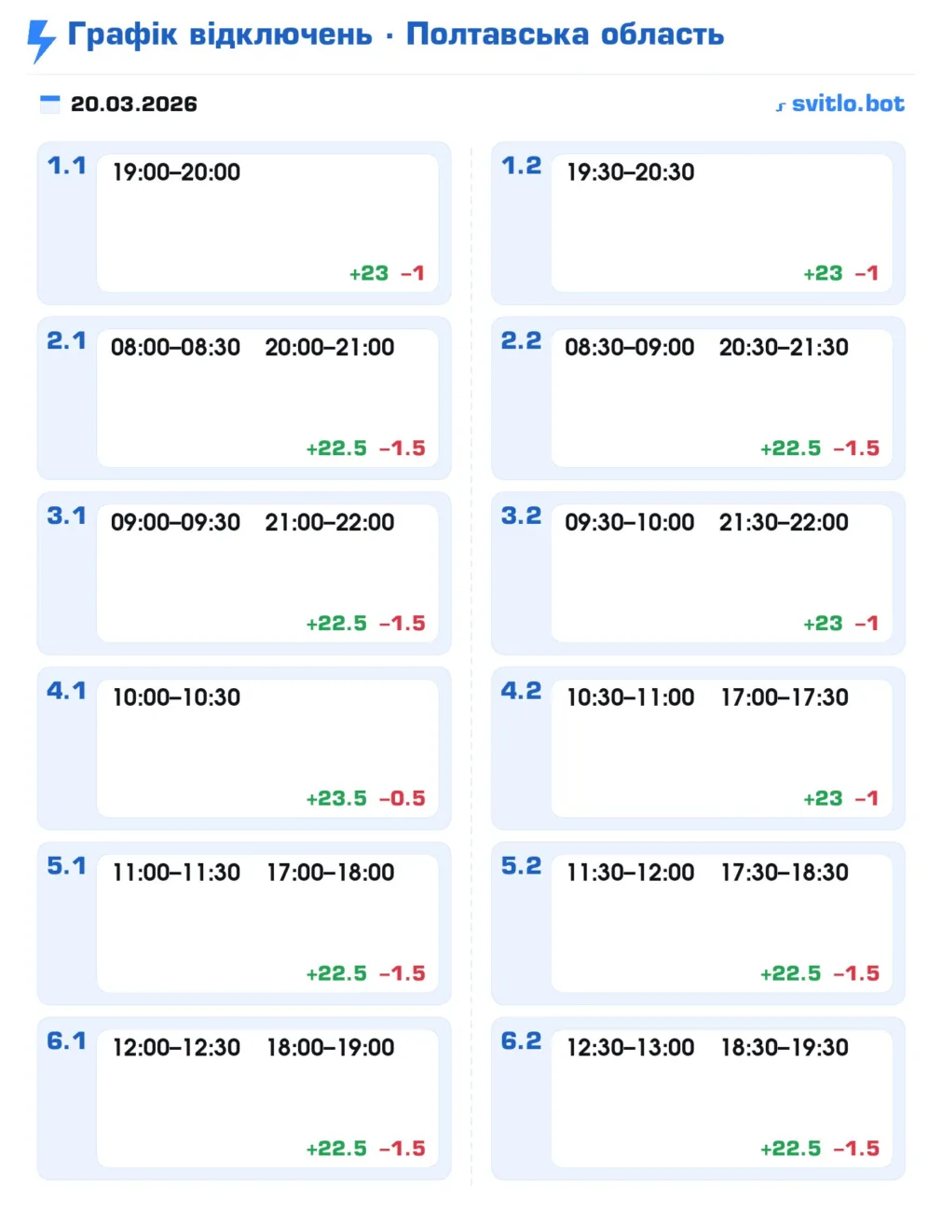Screen dimensions: 942x1212
Task: Click the 12:00–12:30 slot in group 6.1
Action: coord(176,1048)
